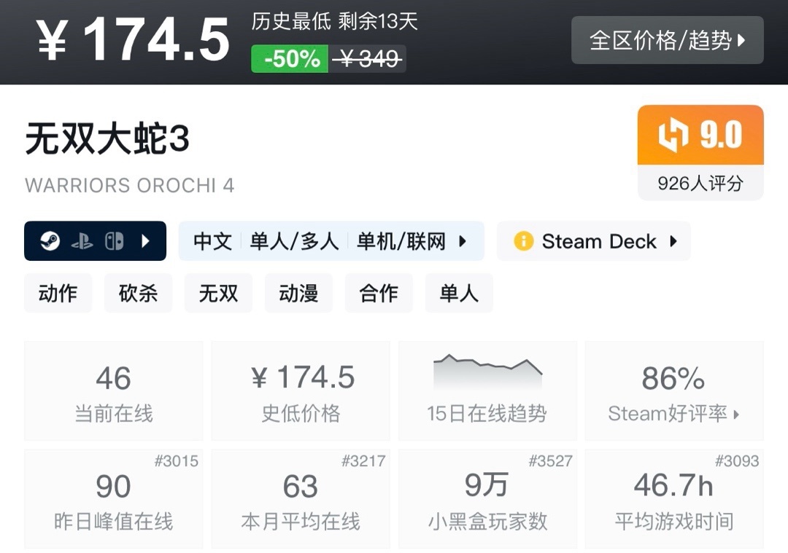Tap the 小黑盒玩家数 stat card
The width and height of the screenshot is (788, 553).
click(x=487, y=498)
